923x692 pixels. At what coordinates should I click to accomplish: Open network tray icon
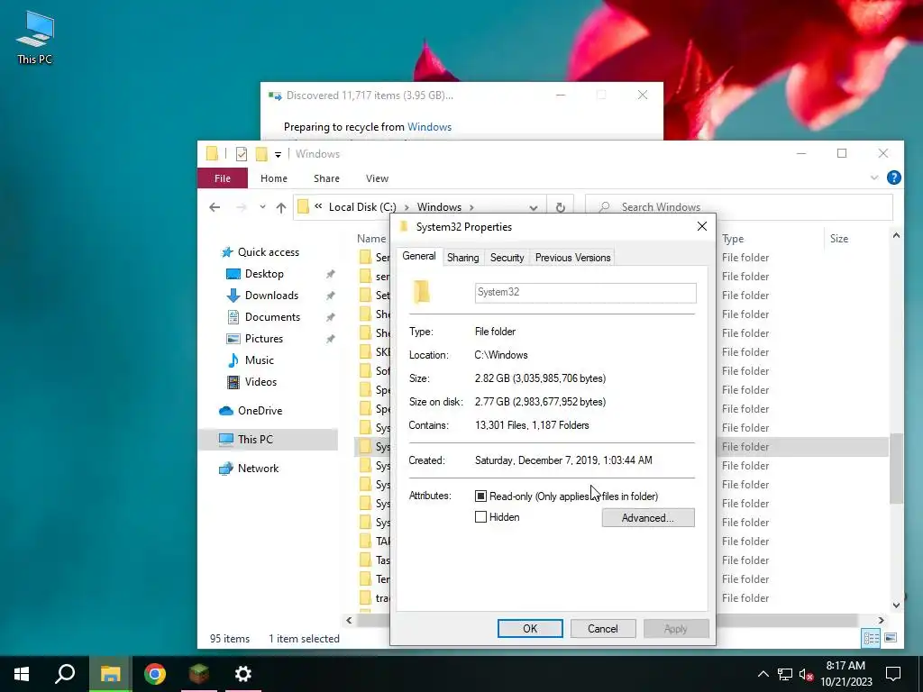[x=785, y=674]
